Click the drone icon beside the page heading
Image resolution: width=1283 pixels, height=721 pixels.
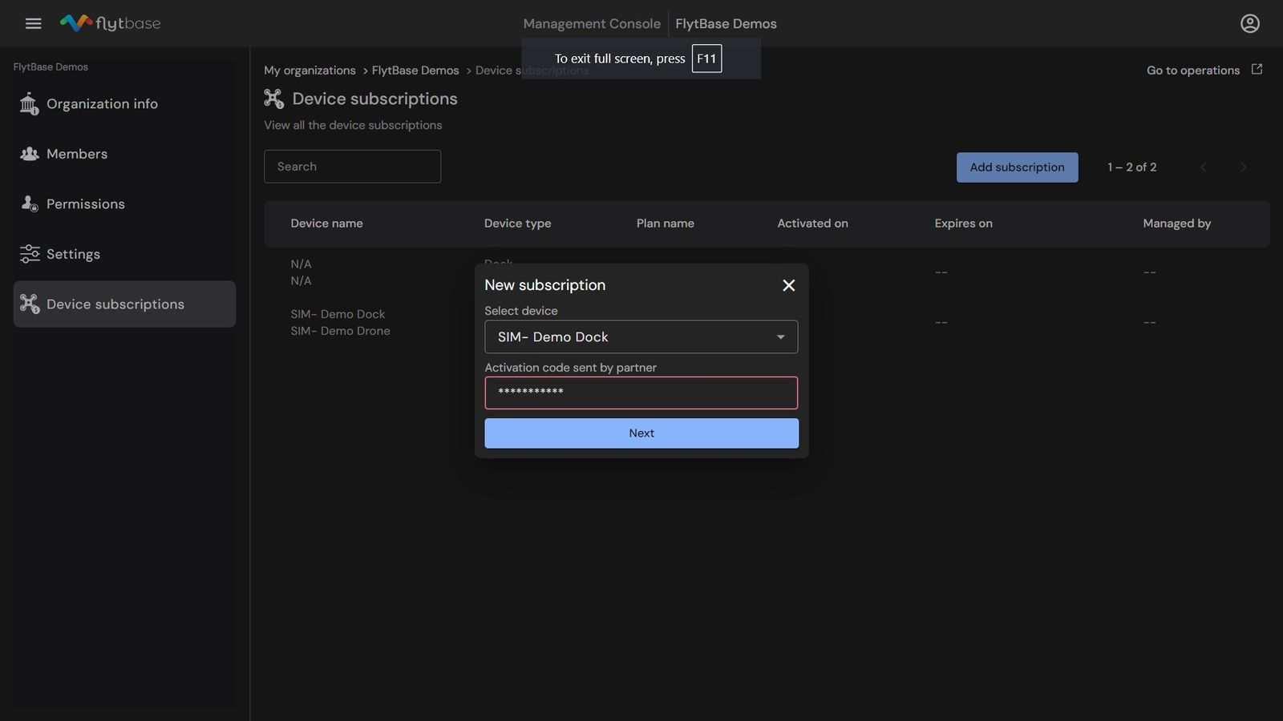pos(273,99)
